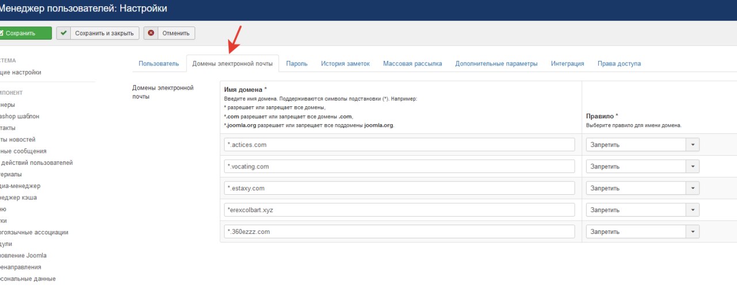Open the История заметок tab
Image resolution: width=737 pixels, height=289 pixels.
(345, 64)
